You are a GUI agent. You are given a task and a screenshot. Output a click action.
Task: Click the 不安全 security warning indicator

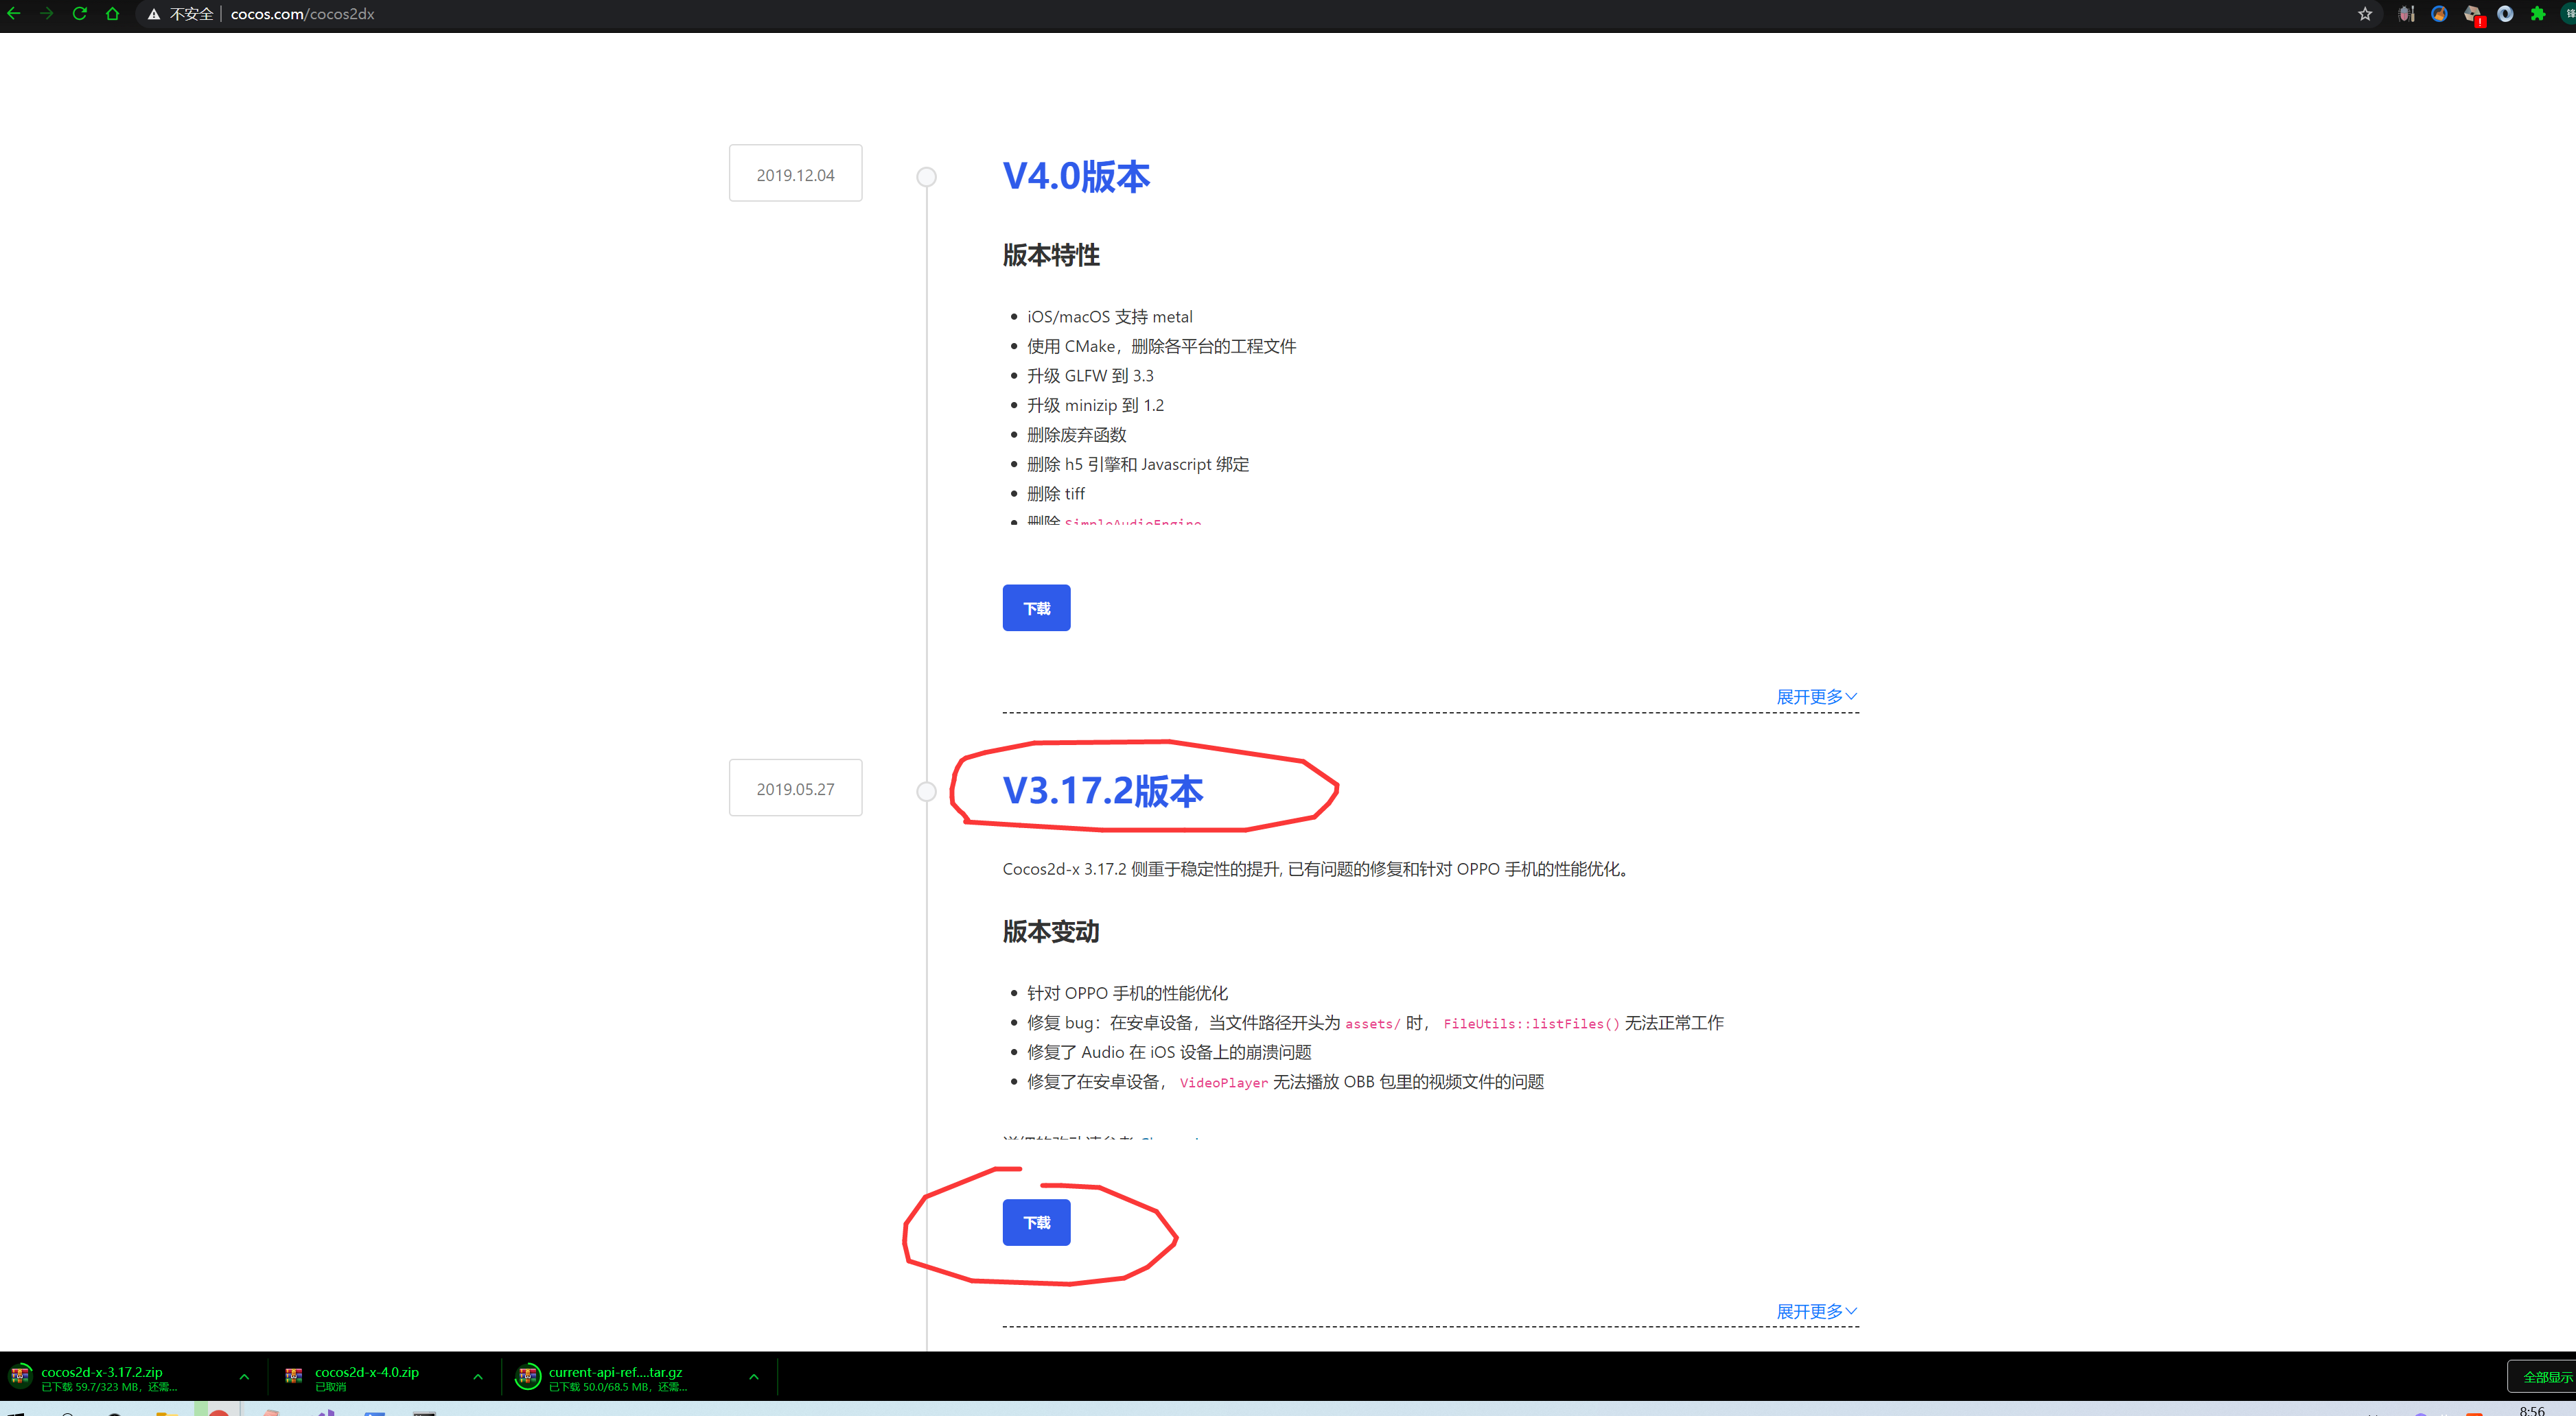click(x=181, y=14)
